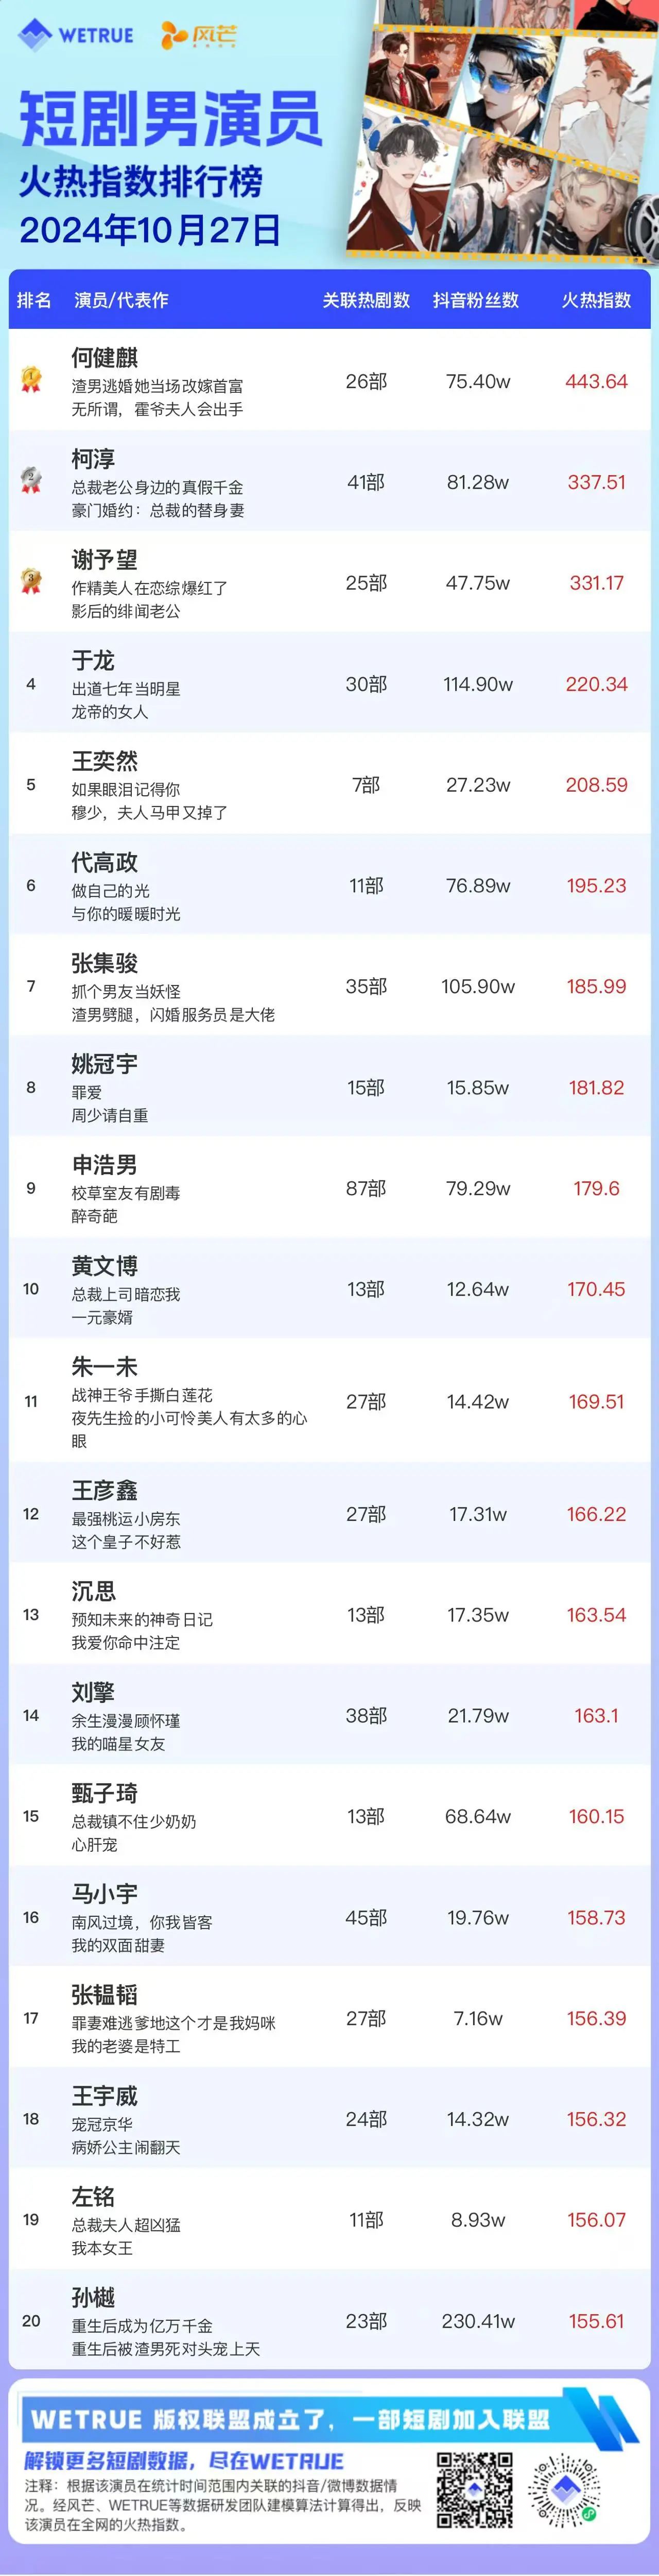Select the 排名 column header
The height and width of the screenshot is (2576, 659).
click(34, 300)
